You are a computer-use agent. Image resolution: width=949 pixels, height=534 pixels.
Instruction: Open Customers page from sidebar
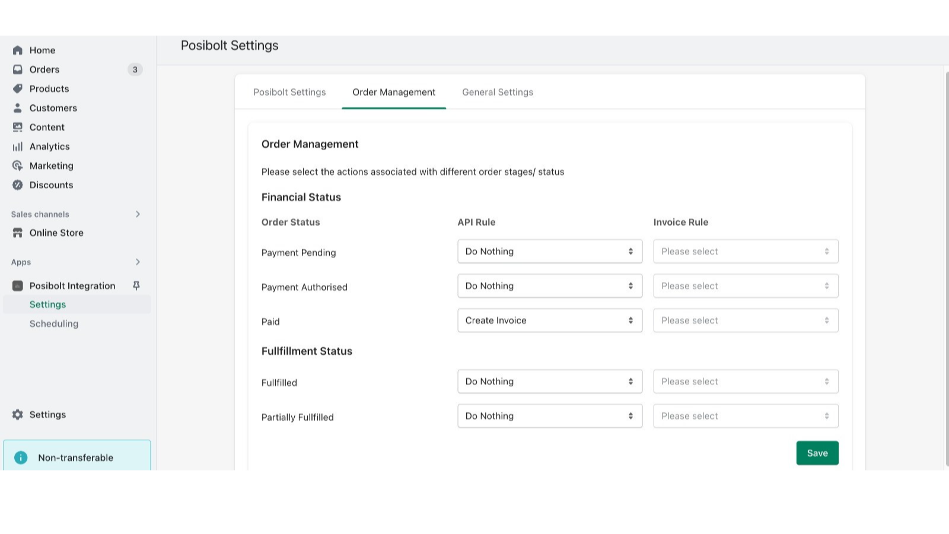(x=53, y=108)
